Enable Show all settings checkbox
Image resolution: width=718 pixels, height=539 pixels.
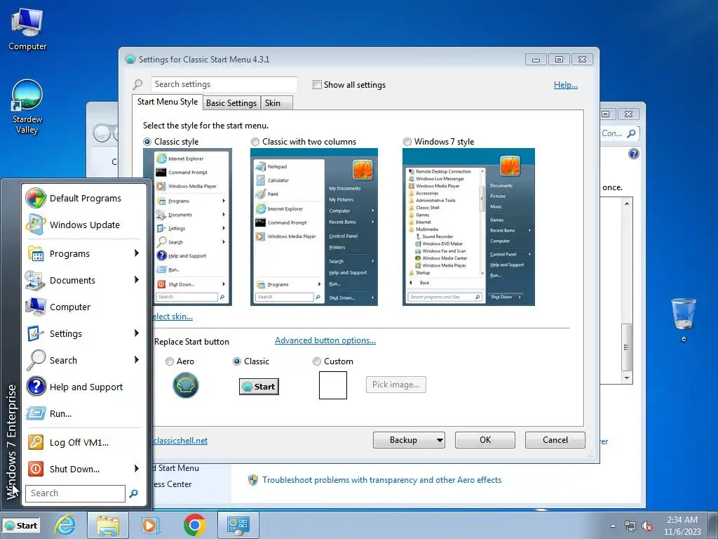pyautogui.click(x=317, y=85)
